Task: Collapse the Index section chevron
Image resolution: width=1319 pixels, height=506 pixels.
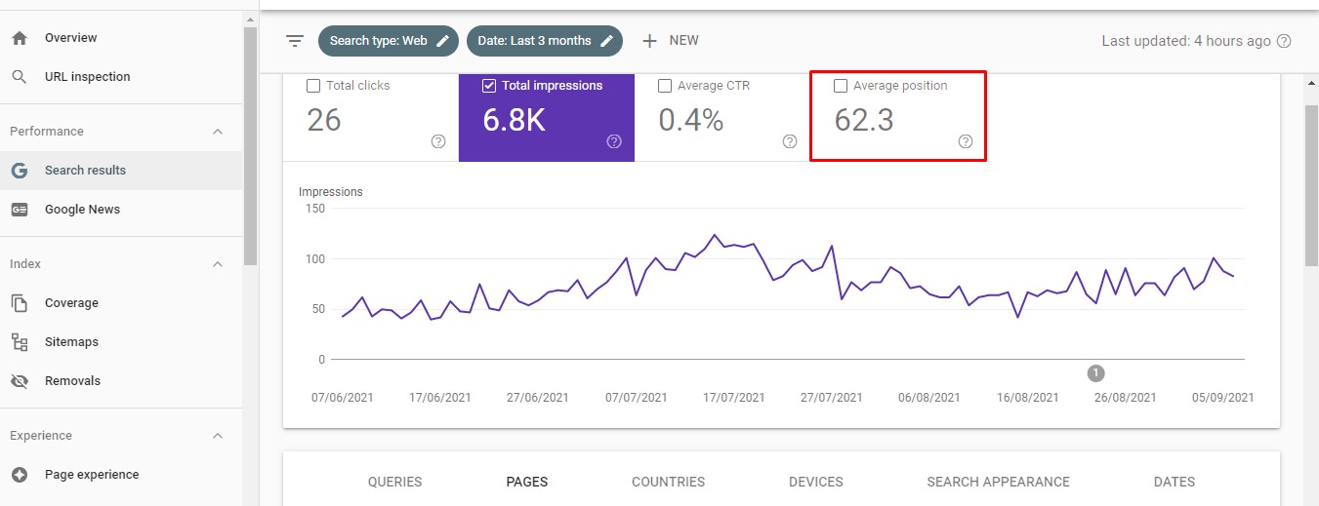Action: pyautogui.click(x=218, y=264)
